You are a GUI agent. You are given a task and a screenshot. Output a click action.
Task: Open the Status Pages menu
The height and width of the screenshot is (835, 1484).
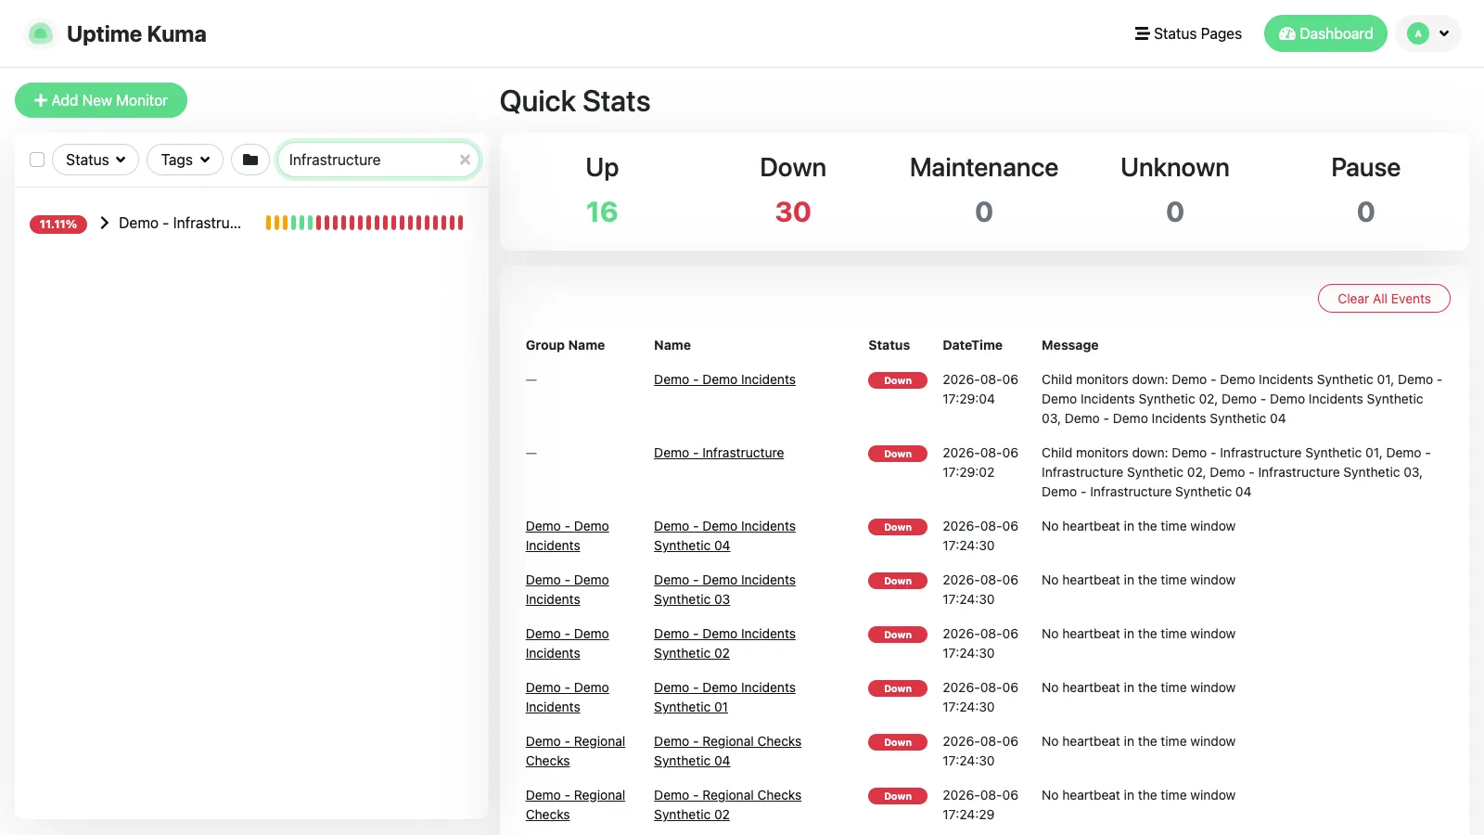coord(1188,33)
